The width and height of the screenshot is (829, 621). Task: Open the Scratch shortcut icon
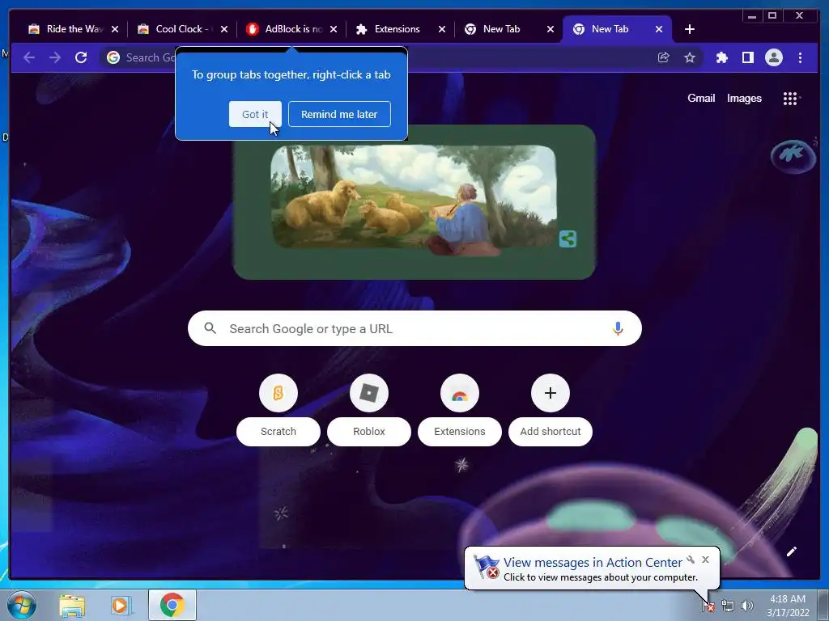point(278,393)
